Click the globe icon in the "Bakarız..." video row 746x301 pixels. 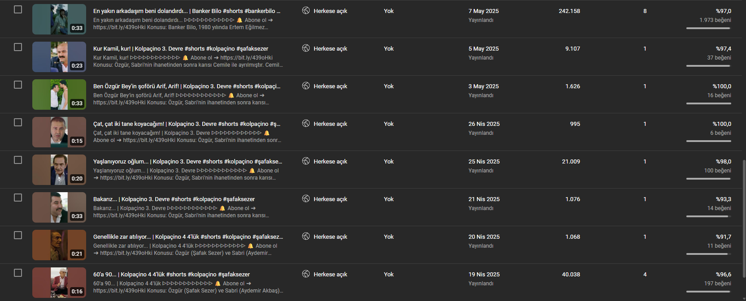306,198
